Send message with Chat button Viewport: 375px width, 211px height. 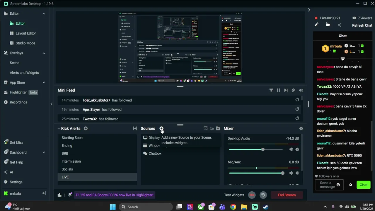[364, 185]
